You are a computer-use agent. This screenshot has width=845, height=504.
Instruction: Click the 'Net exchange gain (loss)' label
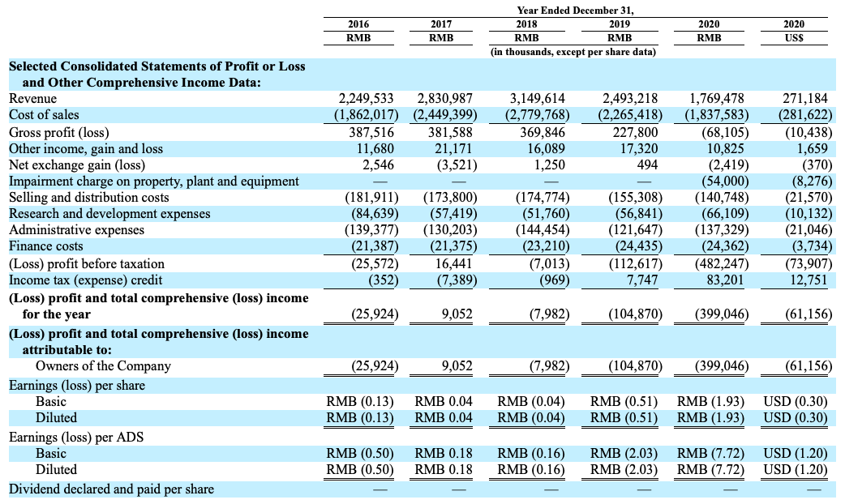[x=75, y=164]
